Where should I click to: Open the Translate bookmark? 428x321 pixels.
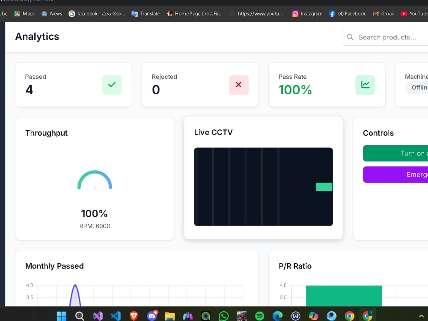pos(146,14)
